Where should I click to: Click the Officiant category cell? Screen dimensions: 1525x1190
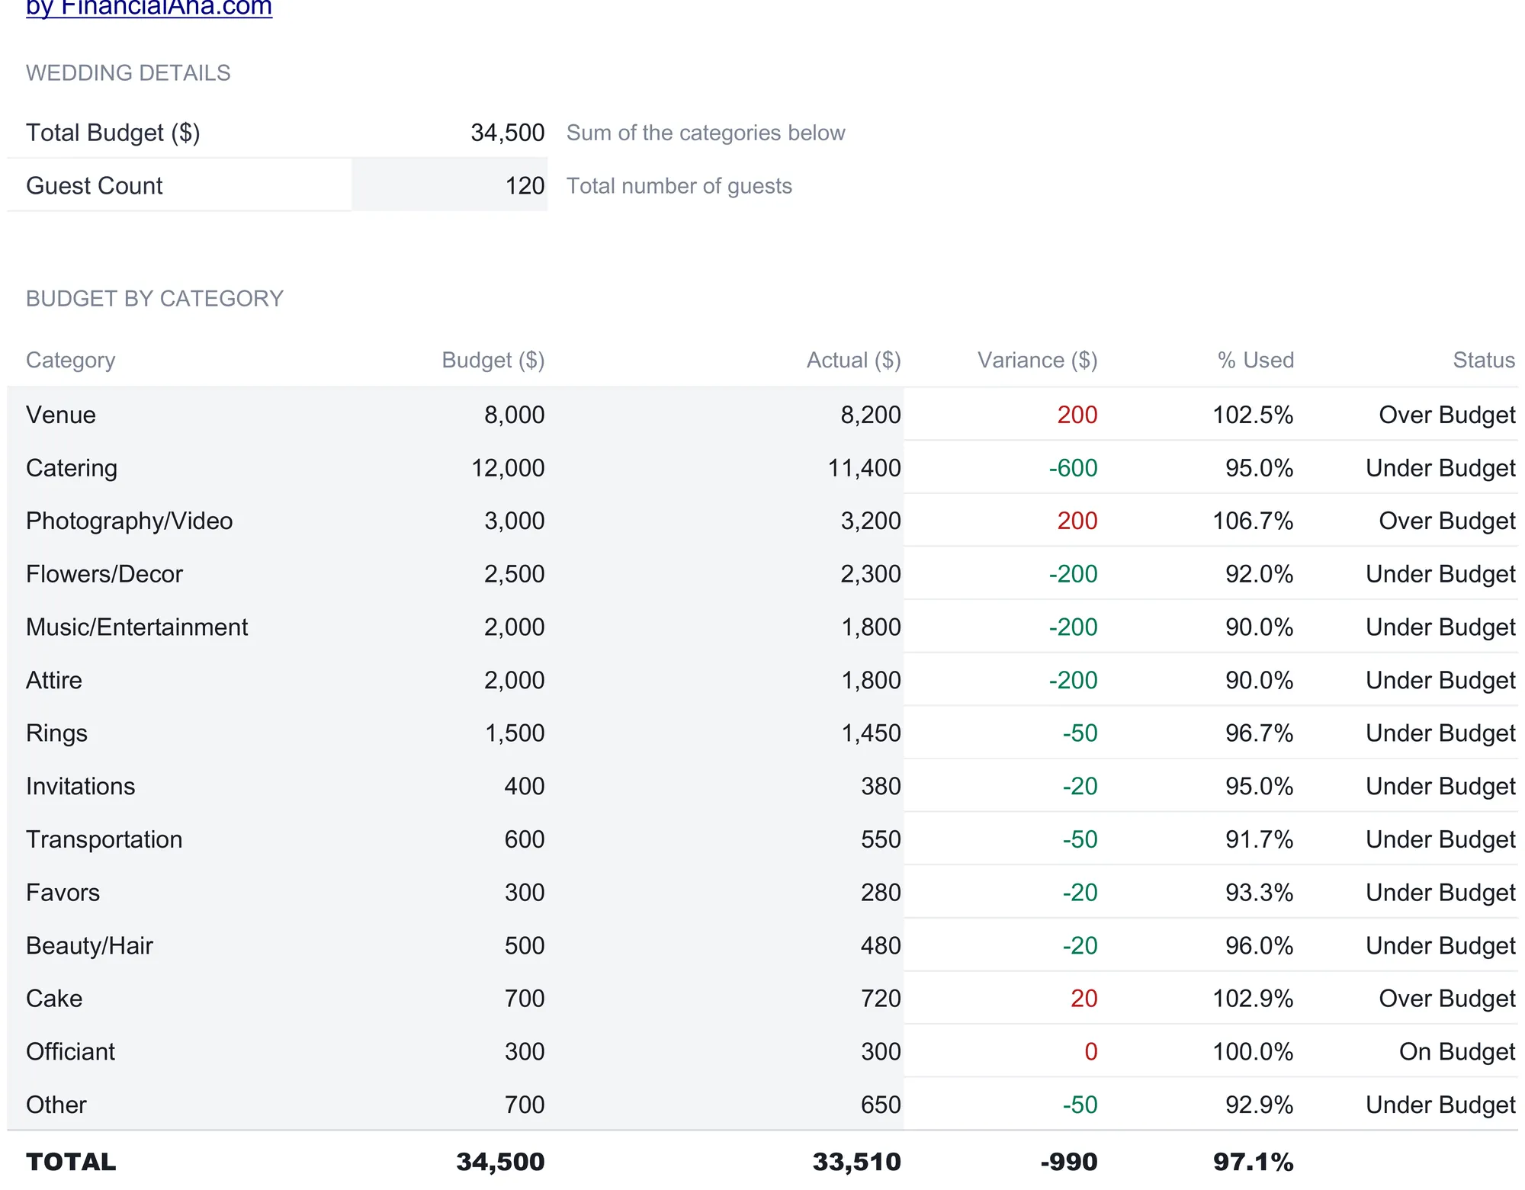tap(71, 1051)
